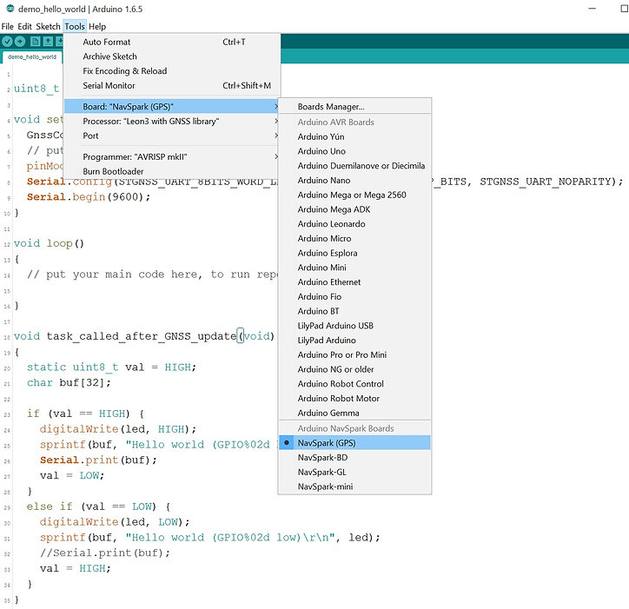629x609 pixels.
Task: Open the Sketch menu
Action: tap(48, 26)
